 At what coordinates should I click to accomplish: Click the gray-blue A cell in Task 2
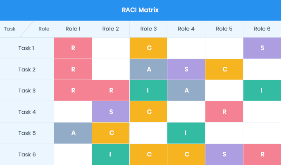pos(148,69)
